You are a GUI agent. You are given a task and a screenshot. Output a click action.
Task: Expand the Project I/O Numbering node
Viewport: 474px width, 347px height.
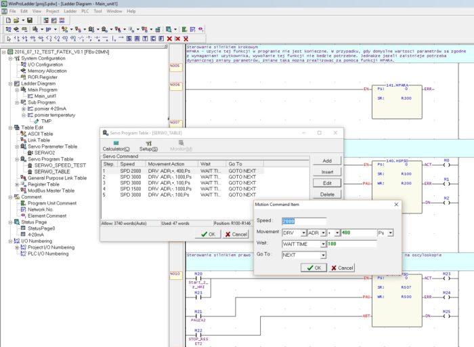[x=17, y=247]
